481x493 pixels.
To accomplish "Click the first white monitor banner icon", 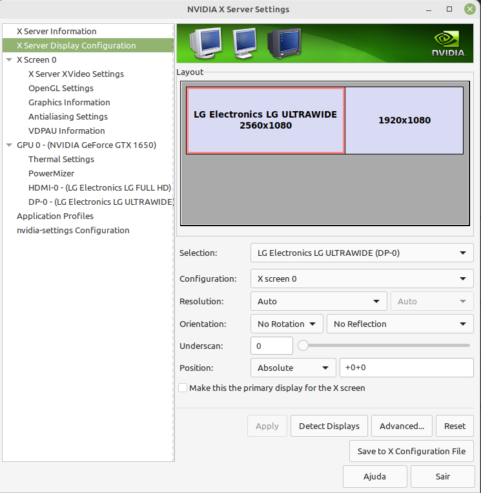I will (205, 43).
